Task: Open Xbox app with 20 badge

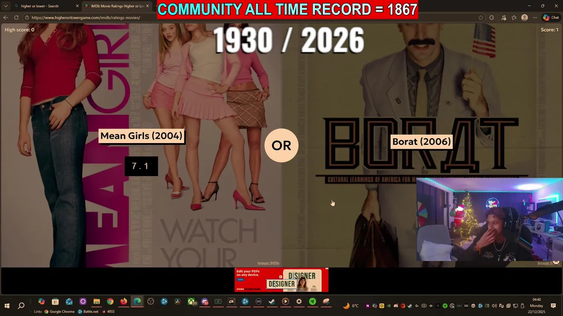Action: pos(192,302)
